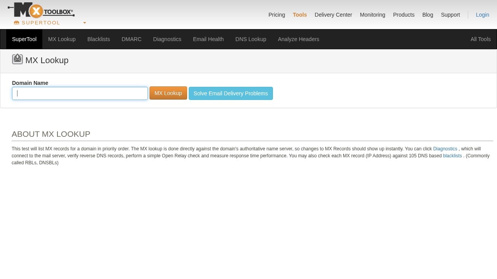
Task: Navigate to Email Health
Action: (208, 39)
